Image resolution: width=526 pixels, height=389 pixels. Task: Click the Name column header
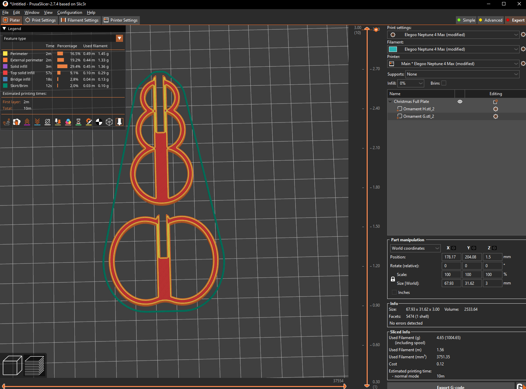coord(421,94)
